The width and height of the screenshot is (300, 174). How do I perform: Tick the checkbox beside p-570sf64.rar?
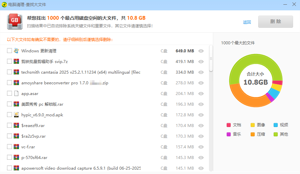point(9,158)
